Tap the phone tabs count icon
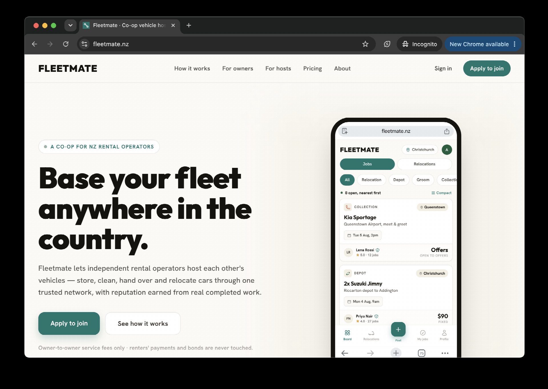 coord(422,353)
